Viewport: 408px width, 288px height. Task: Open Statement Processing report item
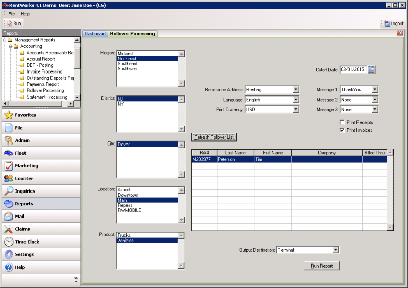[x=47, y=97]
